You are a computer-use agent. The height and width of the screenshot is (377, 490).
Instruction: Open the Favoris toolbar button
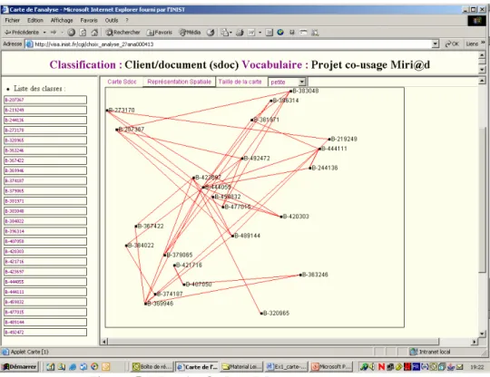tap(160, 32)
